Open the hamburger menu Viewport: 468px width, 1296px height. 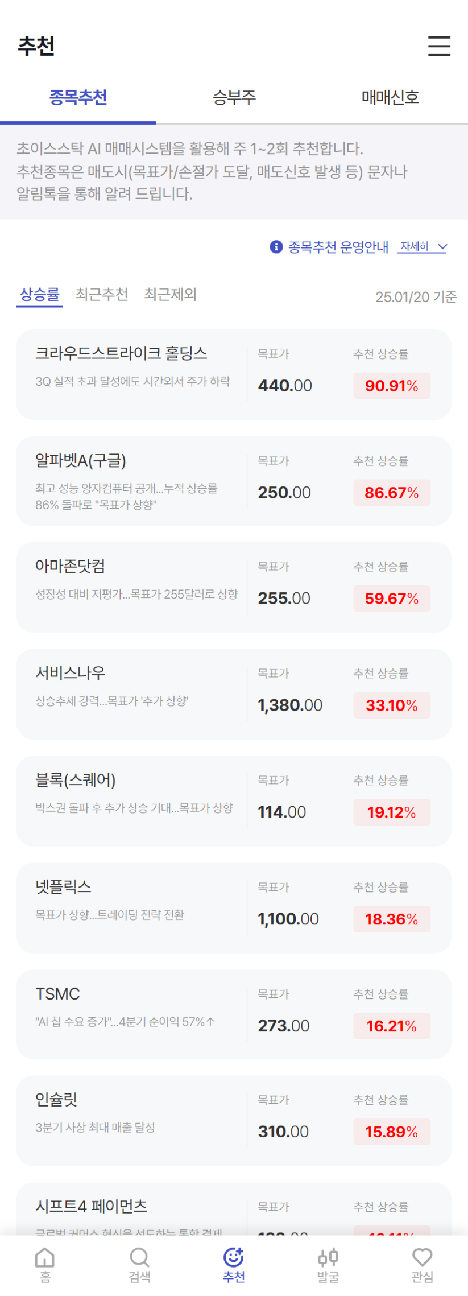pyautogui.click(x=439, y=46)
